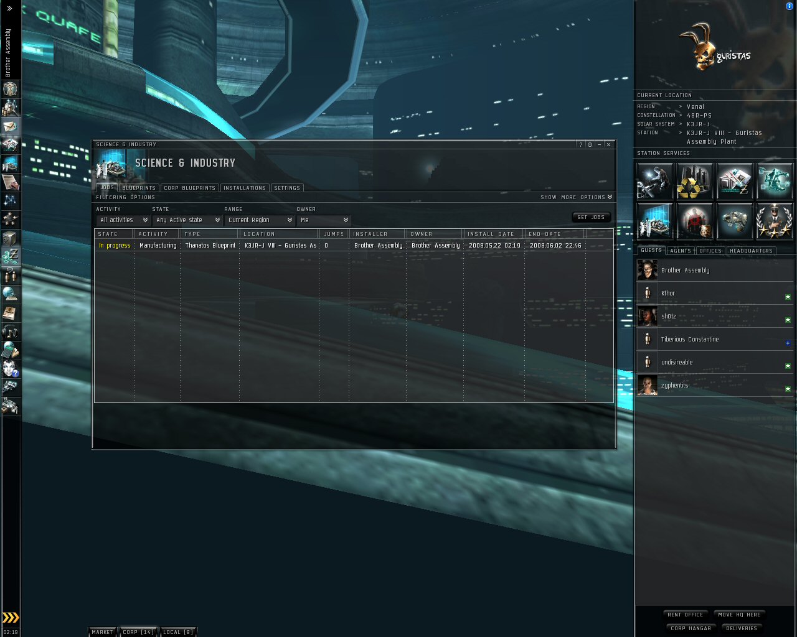Image resolution: width=797 pixels, height=637 pixels.
Task: Open the ship wreck station service icon
Action: 735,221
